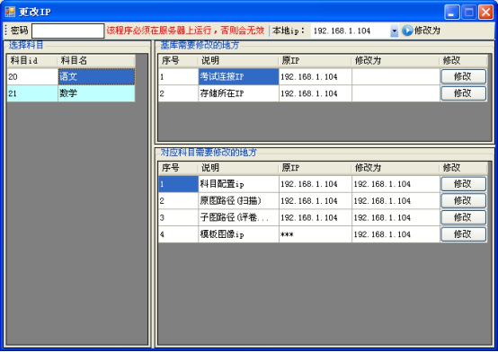498x352 pixels.
Task: Click the blue play icon next to 修改为
Action: click(407, 31)
